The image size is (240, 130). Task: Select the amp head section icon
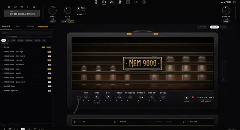(x=104, y=2)
